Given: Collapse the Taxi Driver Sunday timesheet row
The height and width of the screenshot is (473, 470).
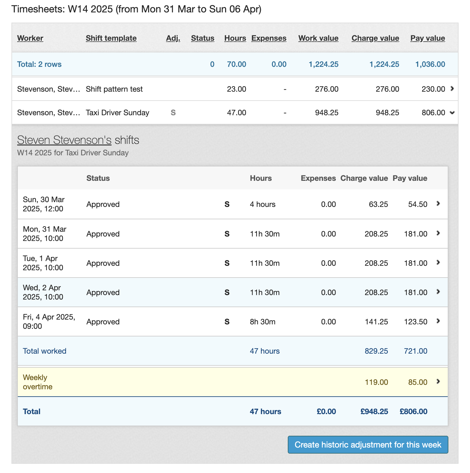Looking at the screenshot, I should tap(452, 112).
